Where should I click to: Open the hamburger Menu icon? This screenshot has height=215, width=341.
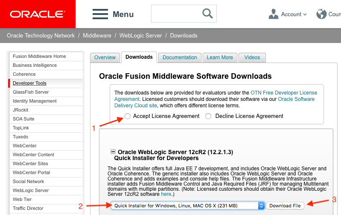pos(100,14)
